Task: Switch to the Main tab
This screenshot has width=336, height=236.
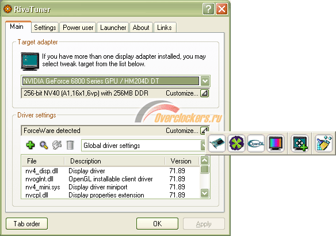Action: tap(18, 27)
